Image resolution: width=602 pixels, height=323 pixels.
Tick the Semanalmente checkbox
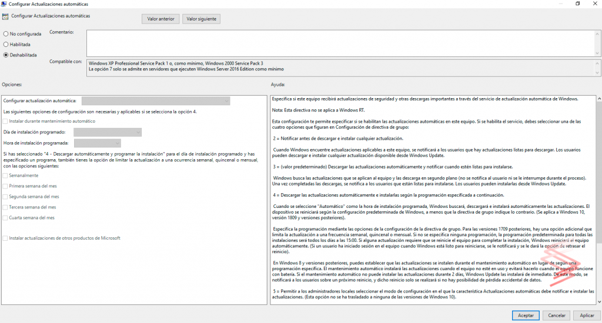(5, 176)
